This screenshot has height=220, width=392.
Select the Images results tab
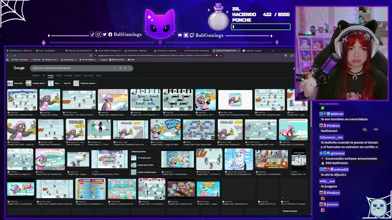pos(51,75)
